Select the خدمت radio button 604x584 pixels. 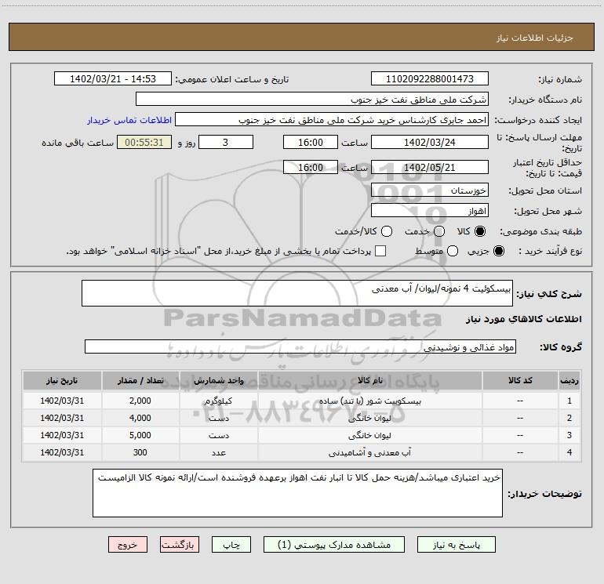pos(439,231)
